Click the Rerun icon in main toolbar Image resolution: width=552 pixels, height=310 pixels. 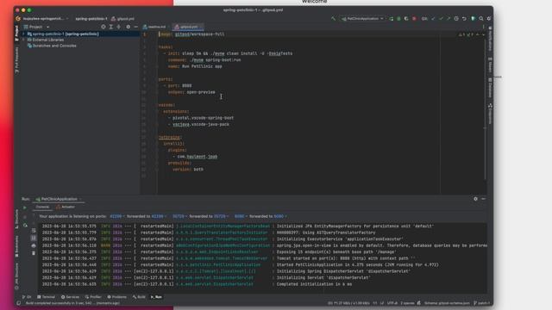pyautogui.click(x=391, y=19)
